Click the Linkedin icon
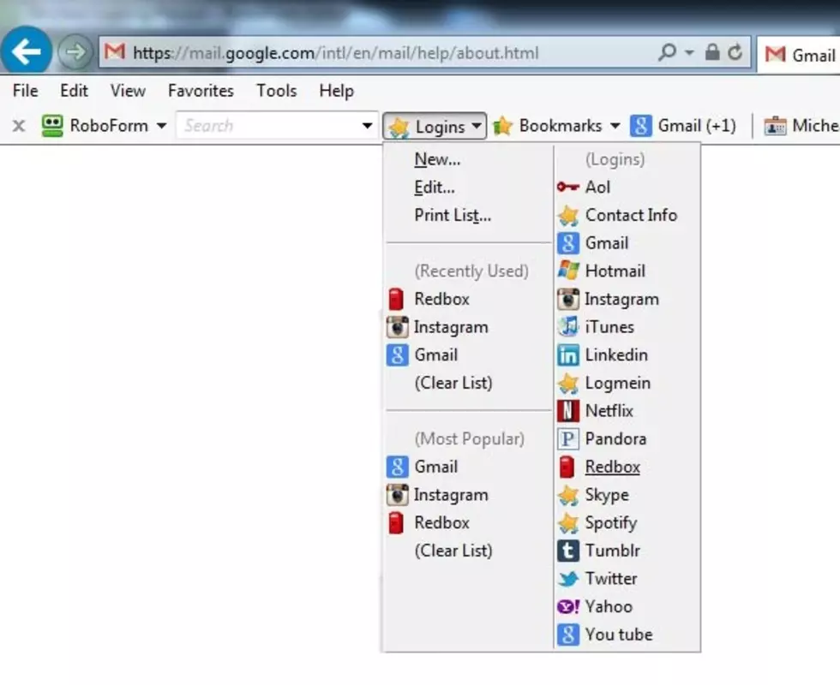Screen dimensions: 840x685 tap(567, 354)
